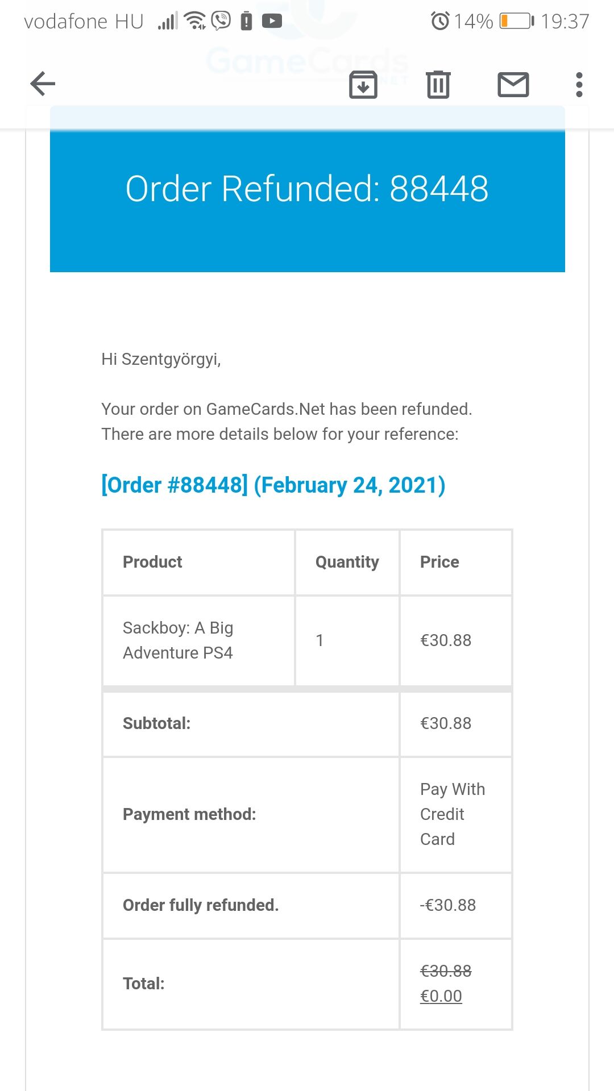
Task: Open the three-dot overflow menu
Action: (x=579, y=85)
